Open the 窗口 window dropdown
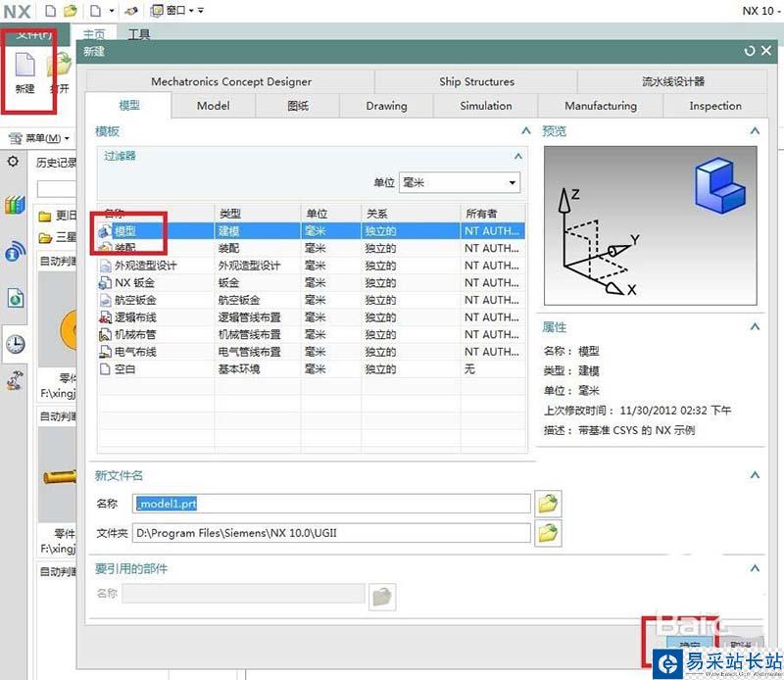Viewport: 784px width, 680px height. click(172, 10)
